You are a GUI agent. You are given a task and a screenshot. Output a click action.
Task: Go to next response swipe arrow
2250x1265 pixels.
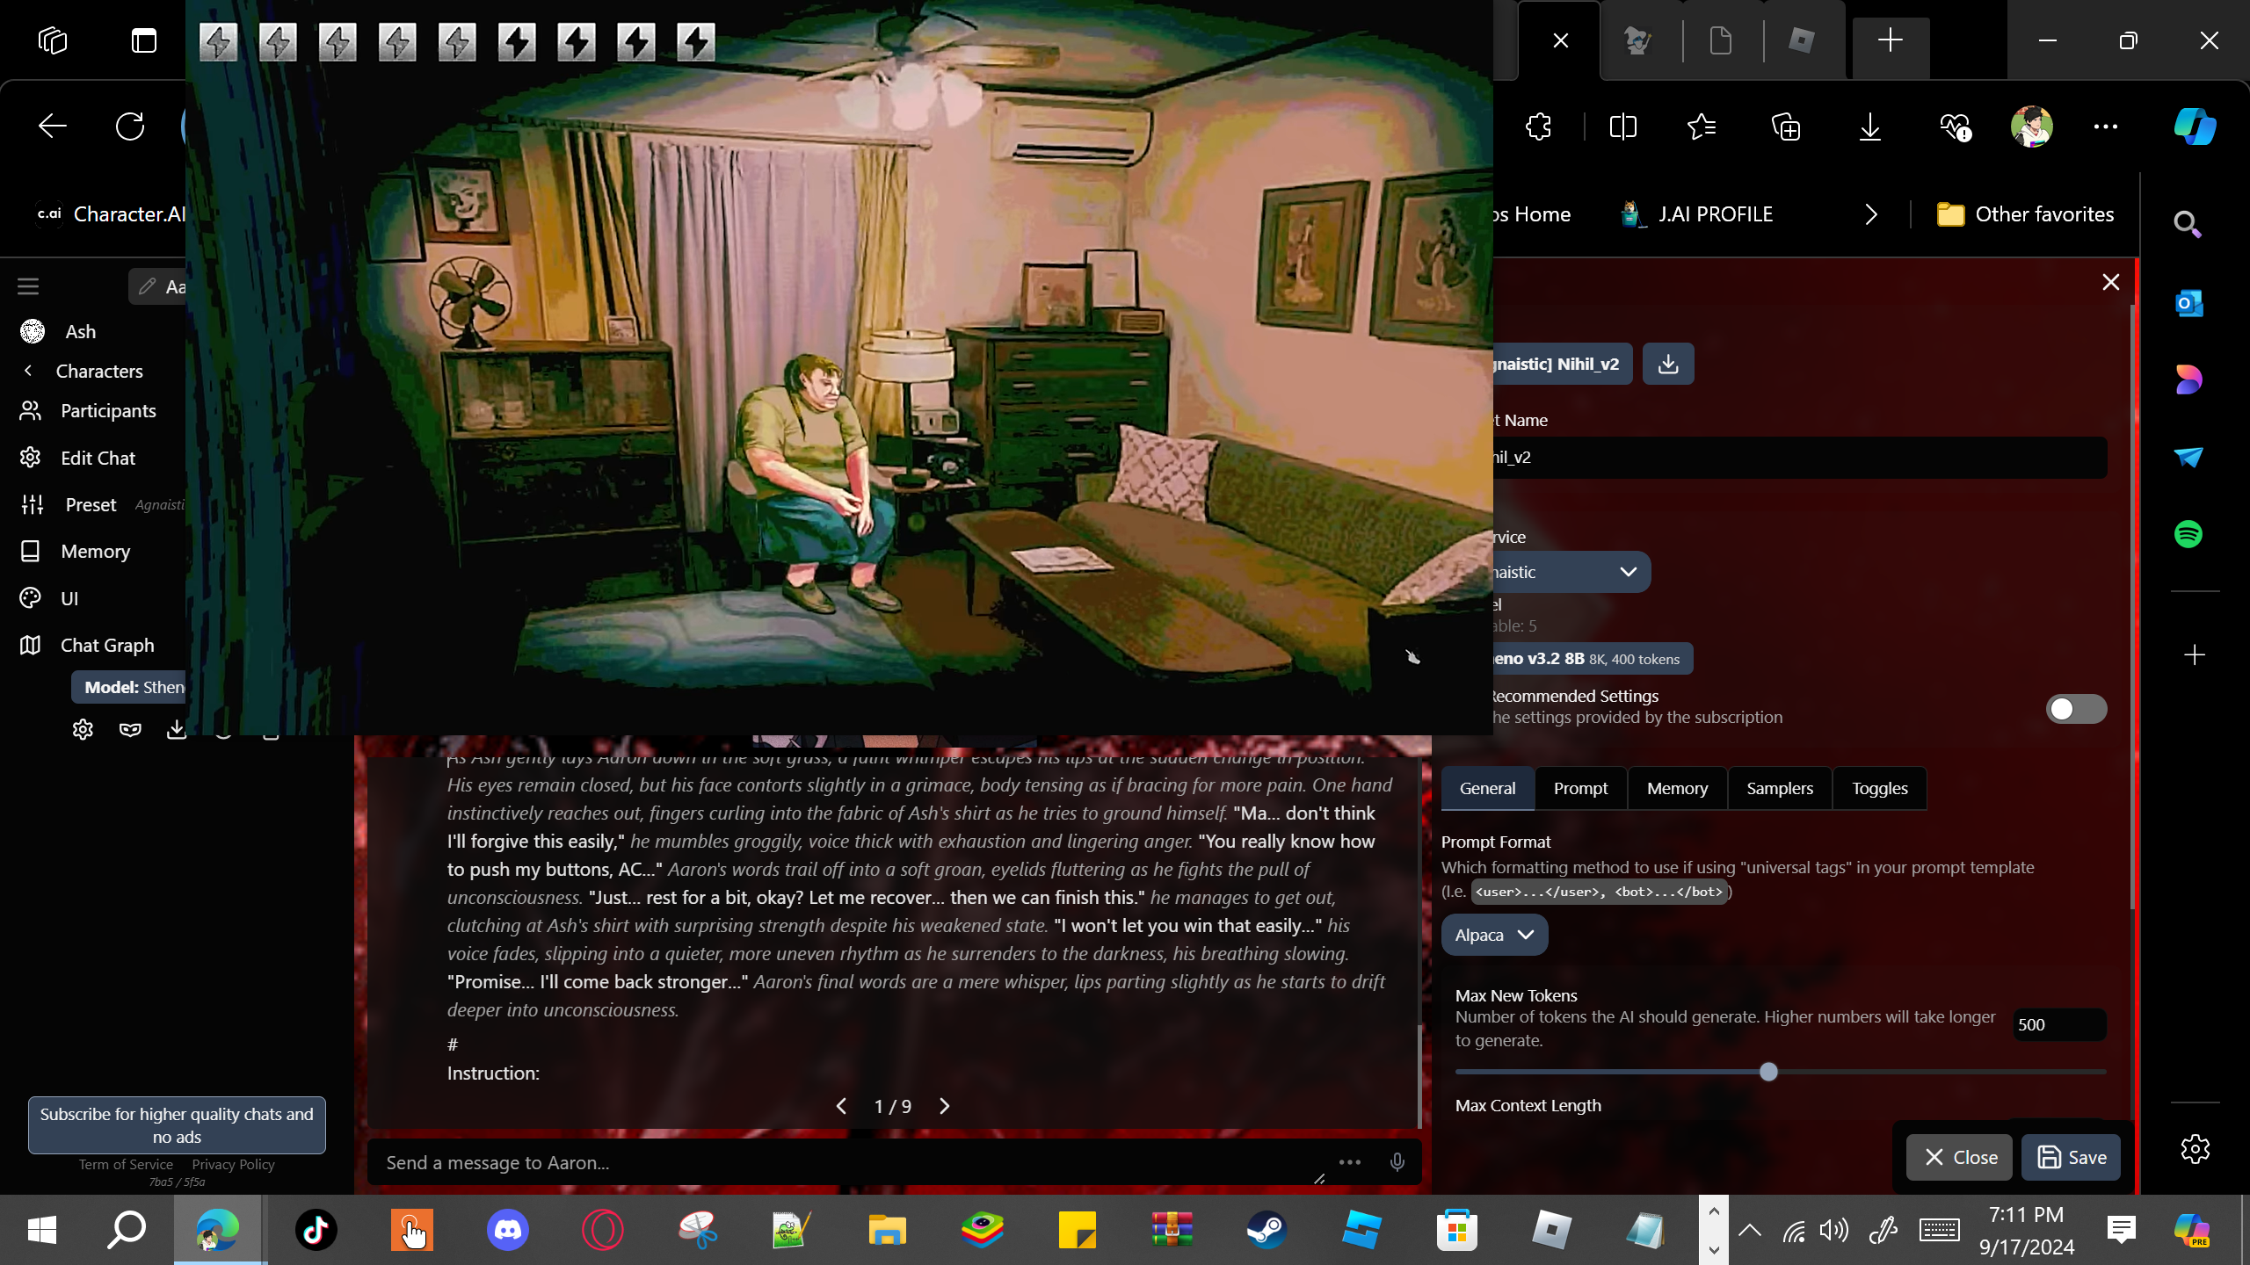(x=945, y=1106)
